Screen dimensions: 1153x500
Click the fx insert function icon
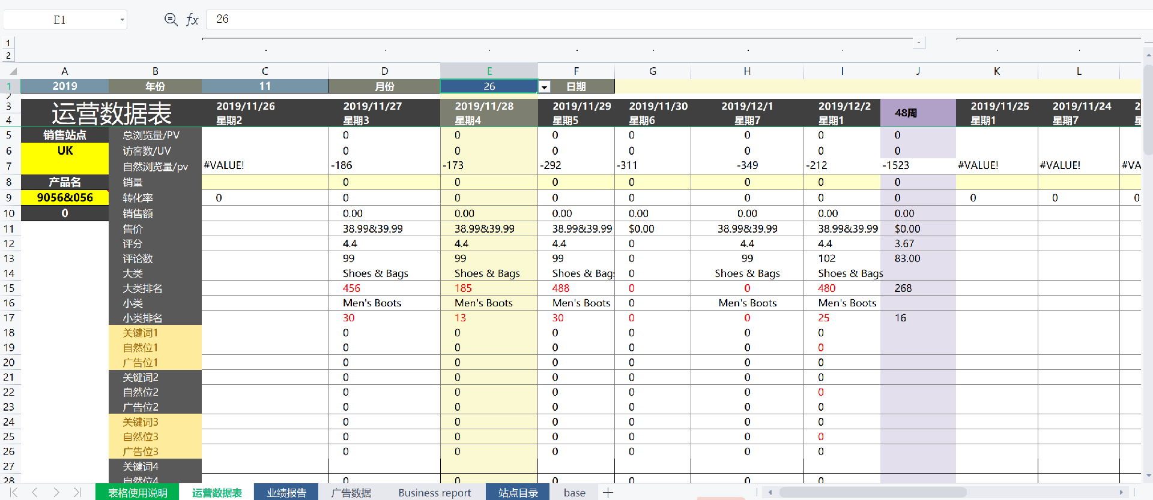[x=192, y=20]
